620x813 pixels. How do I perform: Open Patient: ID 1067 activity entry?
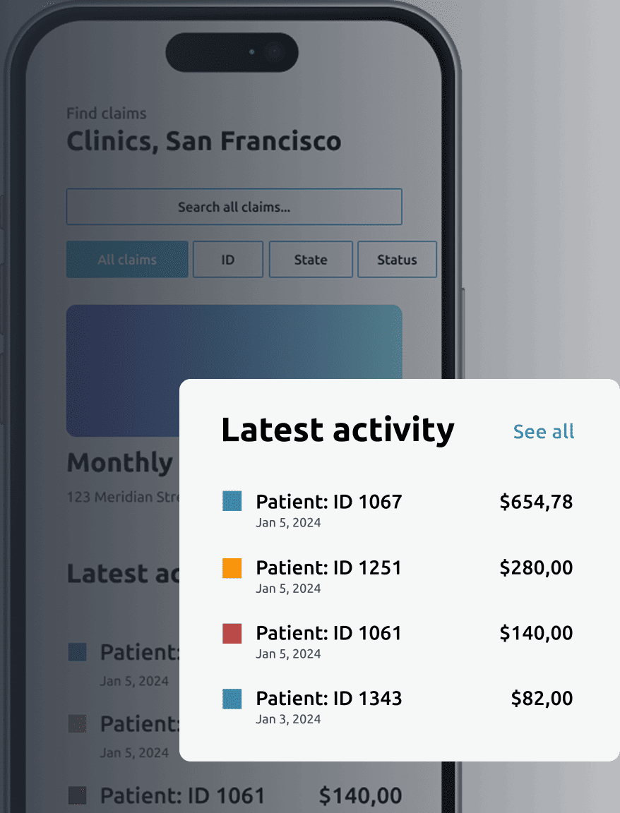[328, 502]
